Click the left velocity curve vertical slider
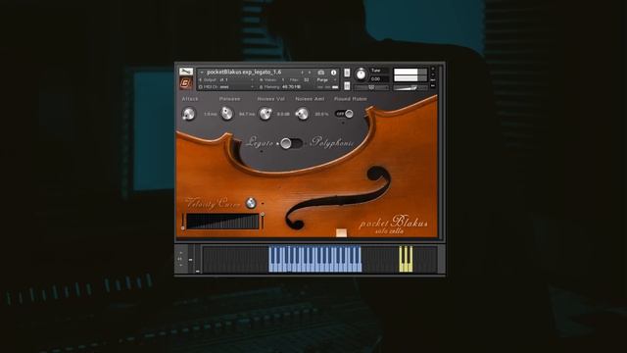Screen dimensions: 627x353 183,222
